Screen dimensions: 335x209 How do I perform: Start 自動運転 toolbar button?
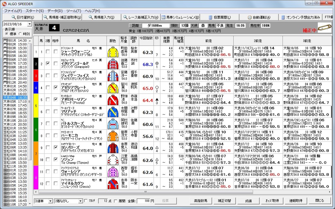point(259,17)
